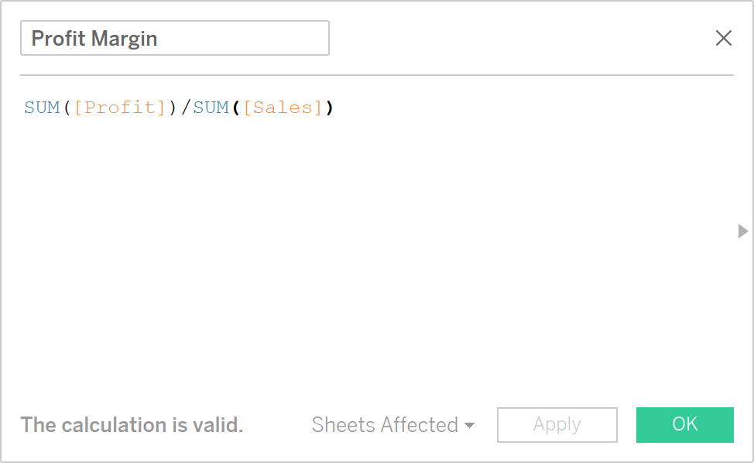Expand the function reference panel arrow
This screenshot has width=754, height=463.
(742, 231)
